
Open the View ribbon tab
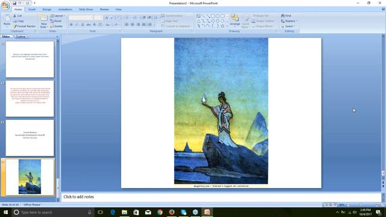point(118,10)
